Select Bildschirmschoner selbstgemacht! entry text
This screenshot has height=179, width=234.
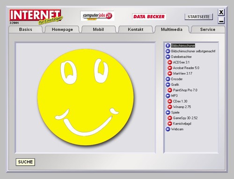(193, 51)
